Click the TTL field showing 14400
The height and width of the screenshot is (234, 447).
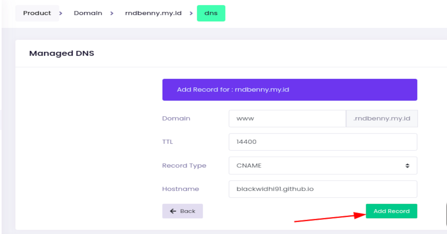[x=323, y=142]
